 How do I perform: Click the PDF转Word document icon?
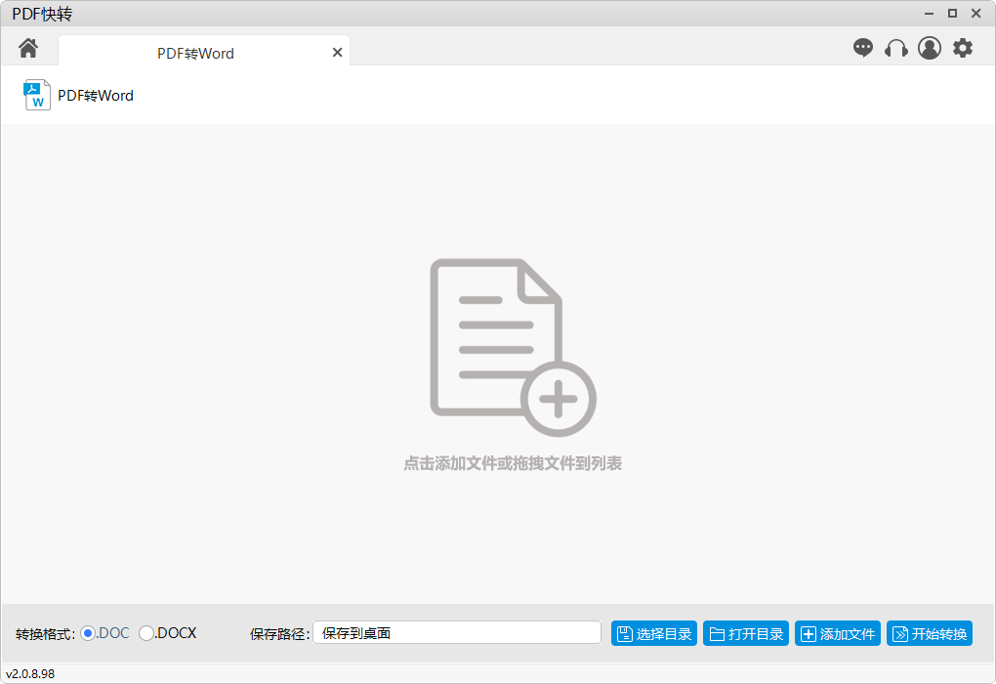37,95
